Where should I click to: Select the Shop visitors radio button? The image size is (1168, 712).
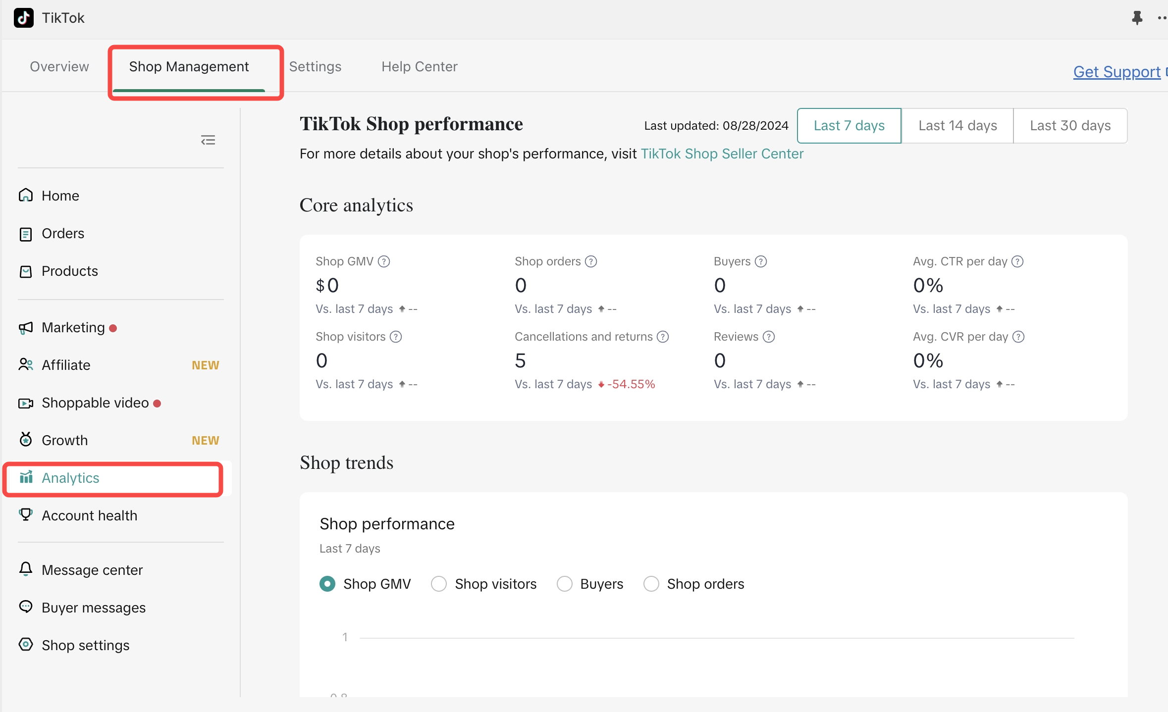coord(439,584)
